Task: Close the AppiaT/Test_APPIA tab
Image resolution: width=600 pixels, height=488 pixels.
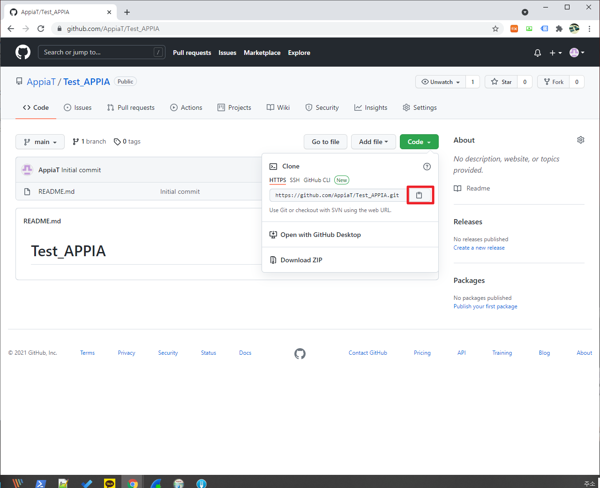Action: pos(109,12)
